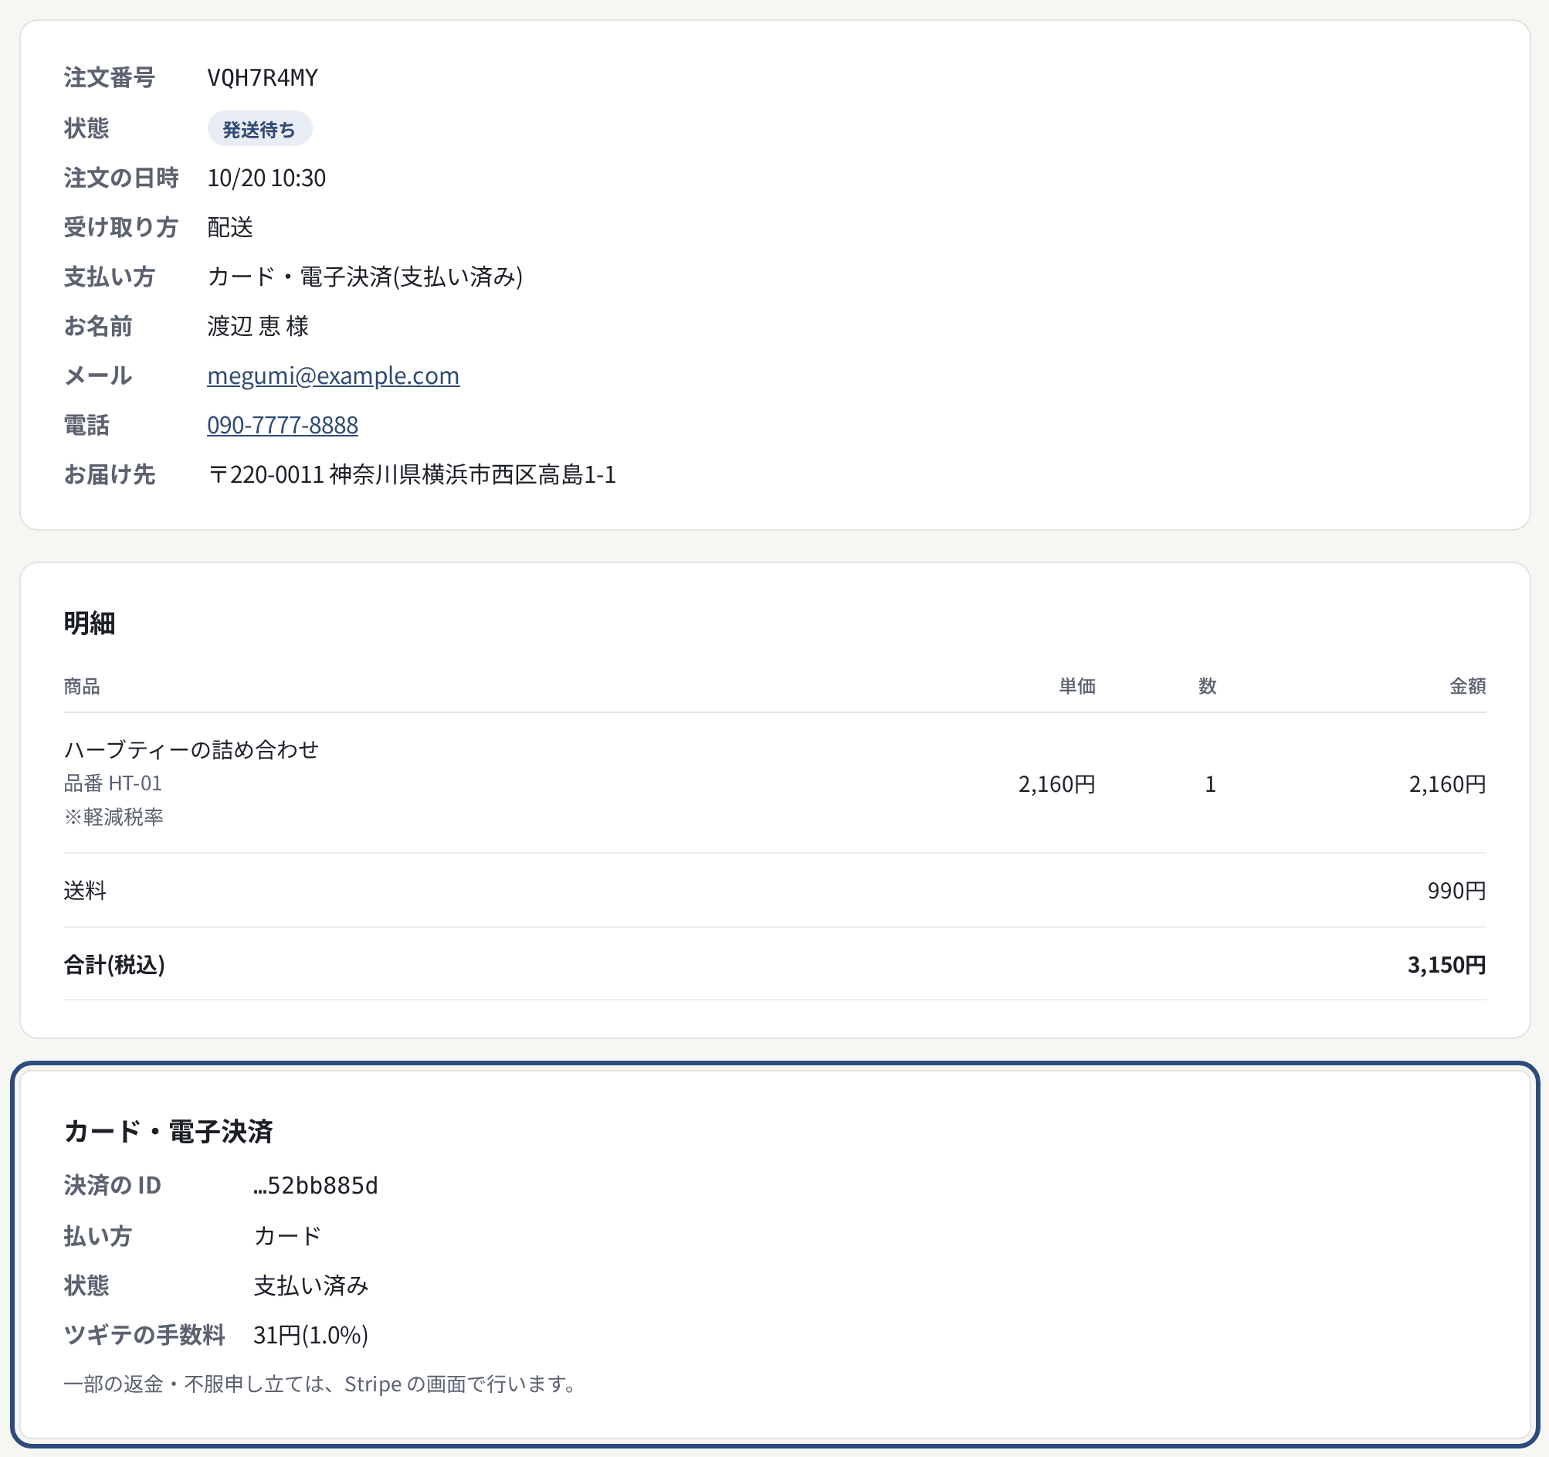The height and width of the screenshot is (1457, 1549).
Task: Click the 決済の ID label
Action: 112,1186
